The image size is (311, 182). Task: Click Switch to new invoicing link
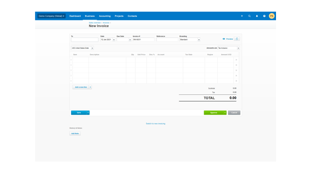click(155, 124)
